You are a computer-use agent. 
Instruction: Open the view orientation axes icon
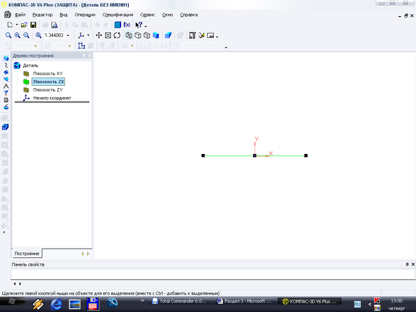point(81,35)
